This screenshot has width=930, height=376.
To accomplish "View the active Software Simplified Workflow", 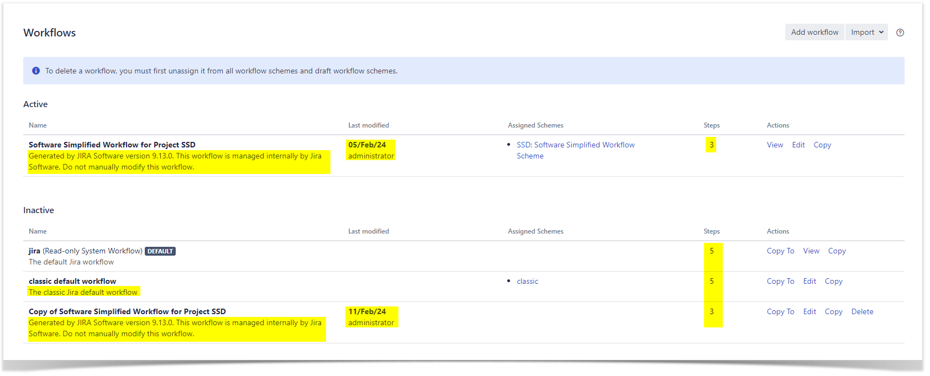I will 775,145.
